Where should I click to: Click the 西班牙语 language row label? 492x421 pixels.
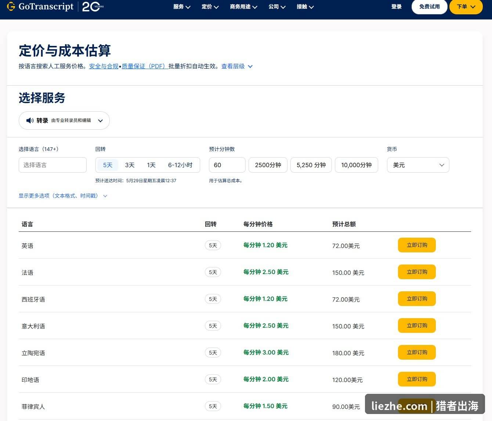pos(33,299)
